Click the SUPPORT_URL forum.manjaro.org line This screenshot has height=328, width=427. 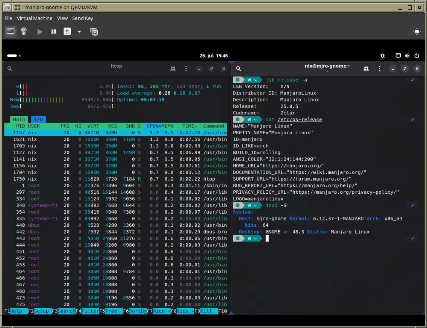pyautogui.click(x=292, y=179)
